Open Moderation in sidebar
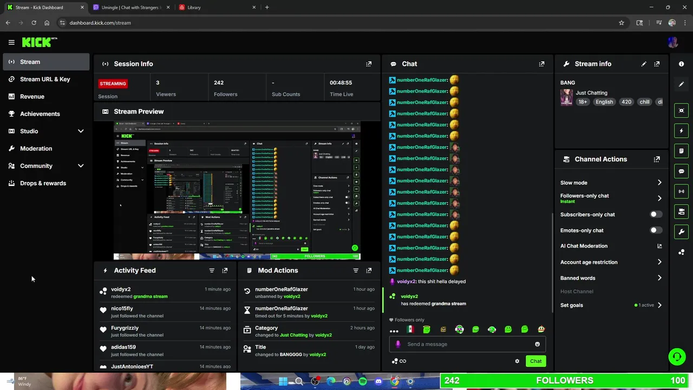The width and height of the screenshot is (693, 390). pos(46,148)
